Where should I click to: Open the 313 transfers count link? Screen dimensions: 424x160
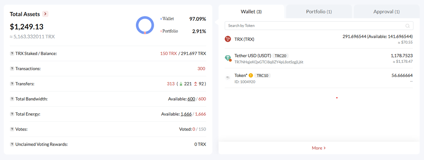pyautogui.click(x=171, y=84)
